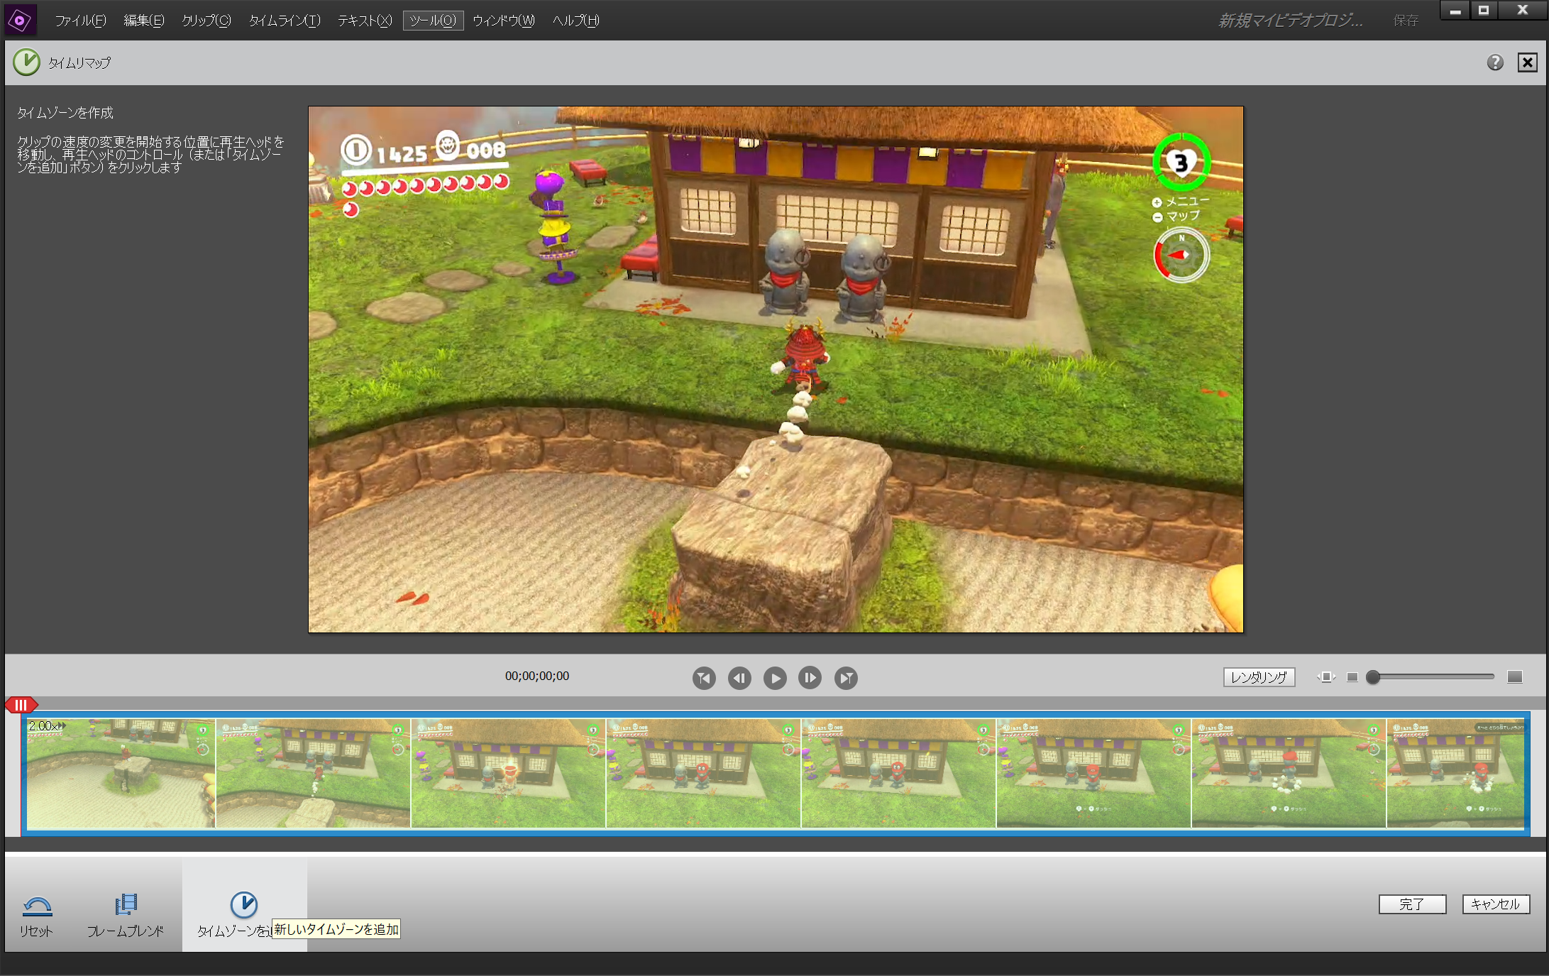Open the ファイル(F) menu
Image resolution: width=1549 pixels, height=976 pixels.
[81, 21]
